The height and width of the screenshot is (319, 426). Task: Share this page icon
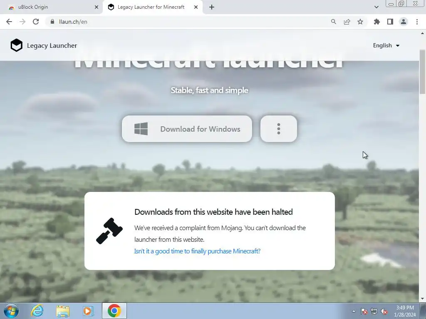click(347, 22)
